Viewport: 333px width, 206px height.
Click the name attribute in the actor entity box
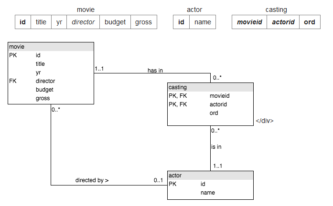pyautogui.click(x=207, y=193)
